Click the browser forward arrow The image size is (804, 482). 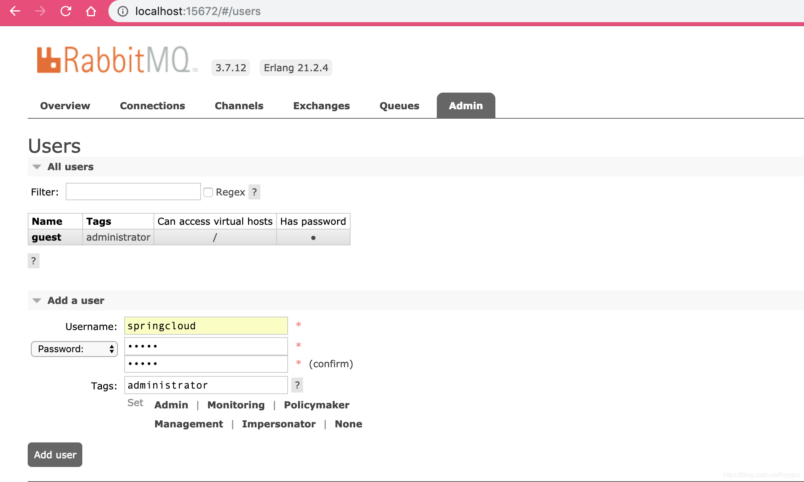[x=40, y=11]
